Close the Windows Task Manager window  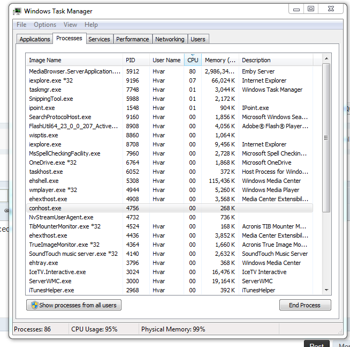pos(331,9)
